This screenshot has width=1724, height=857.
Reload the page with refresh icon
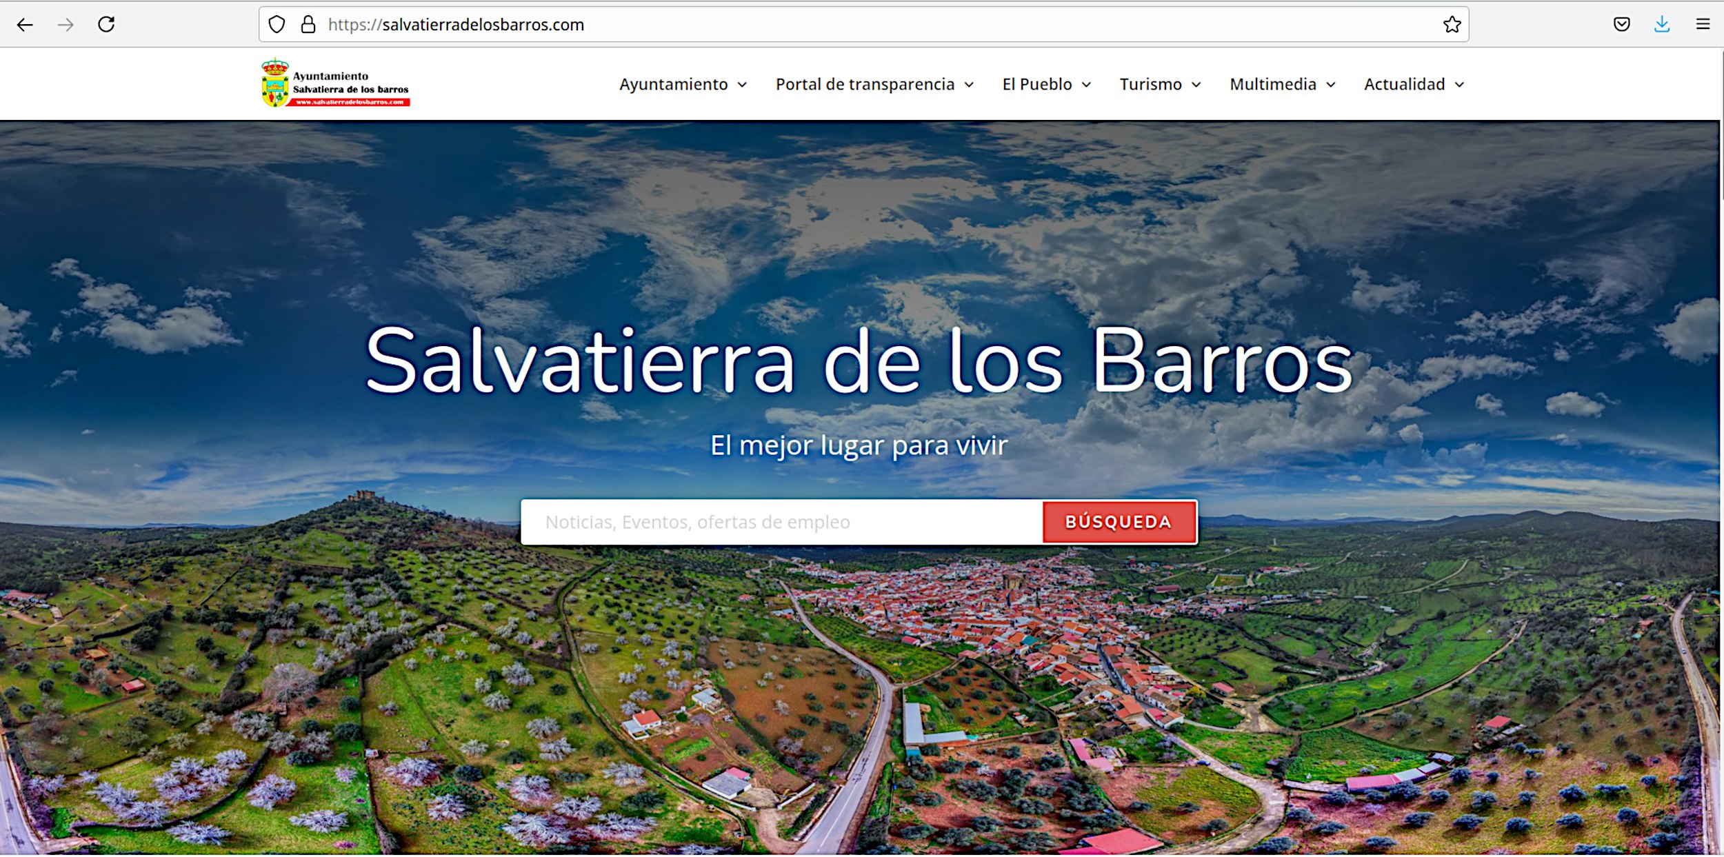point(106,25)
